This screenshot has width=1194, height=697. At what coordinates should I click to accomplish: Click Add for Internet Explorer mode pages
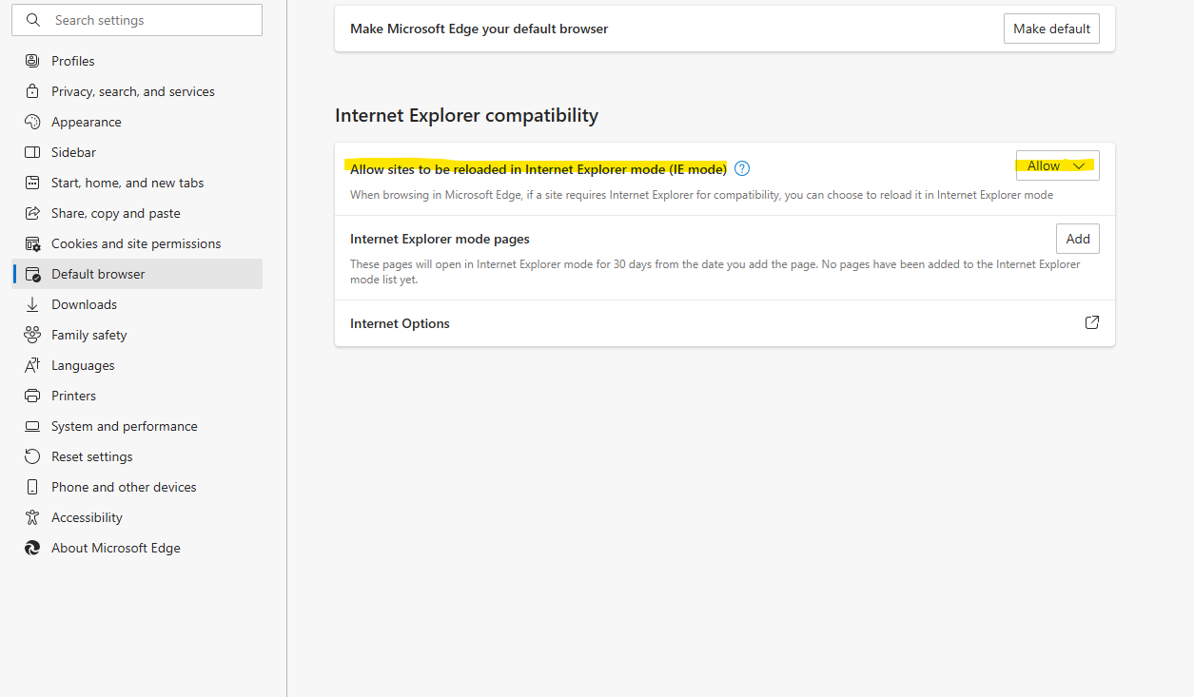pyautogui.click(x=1077, y=239)
